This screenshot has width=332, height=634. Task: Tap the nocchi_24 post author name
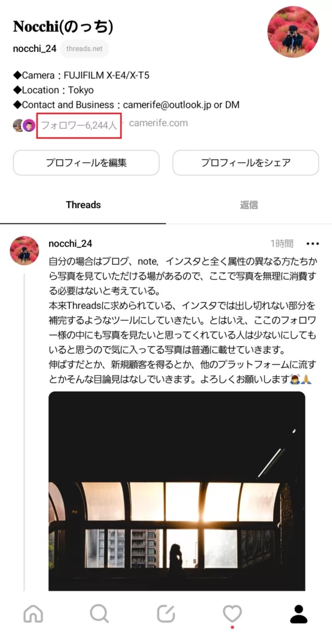tap(71, 244)
